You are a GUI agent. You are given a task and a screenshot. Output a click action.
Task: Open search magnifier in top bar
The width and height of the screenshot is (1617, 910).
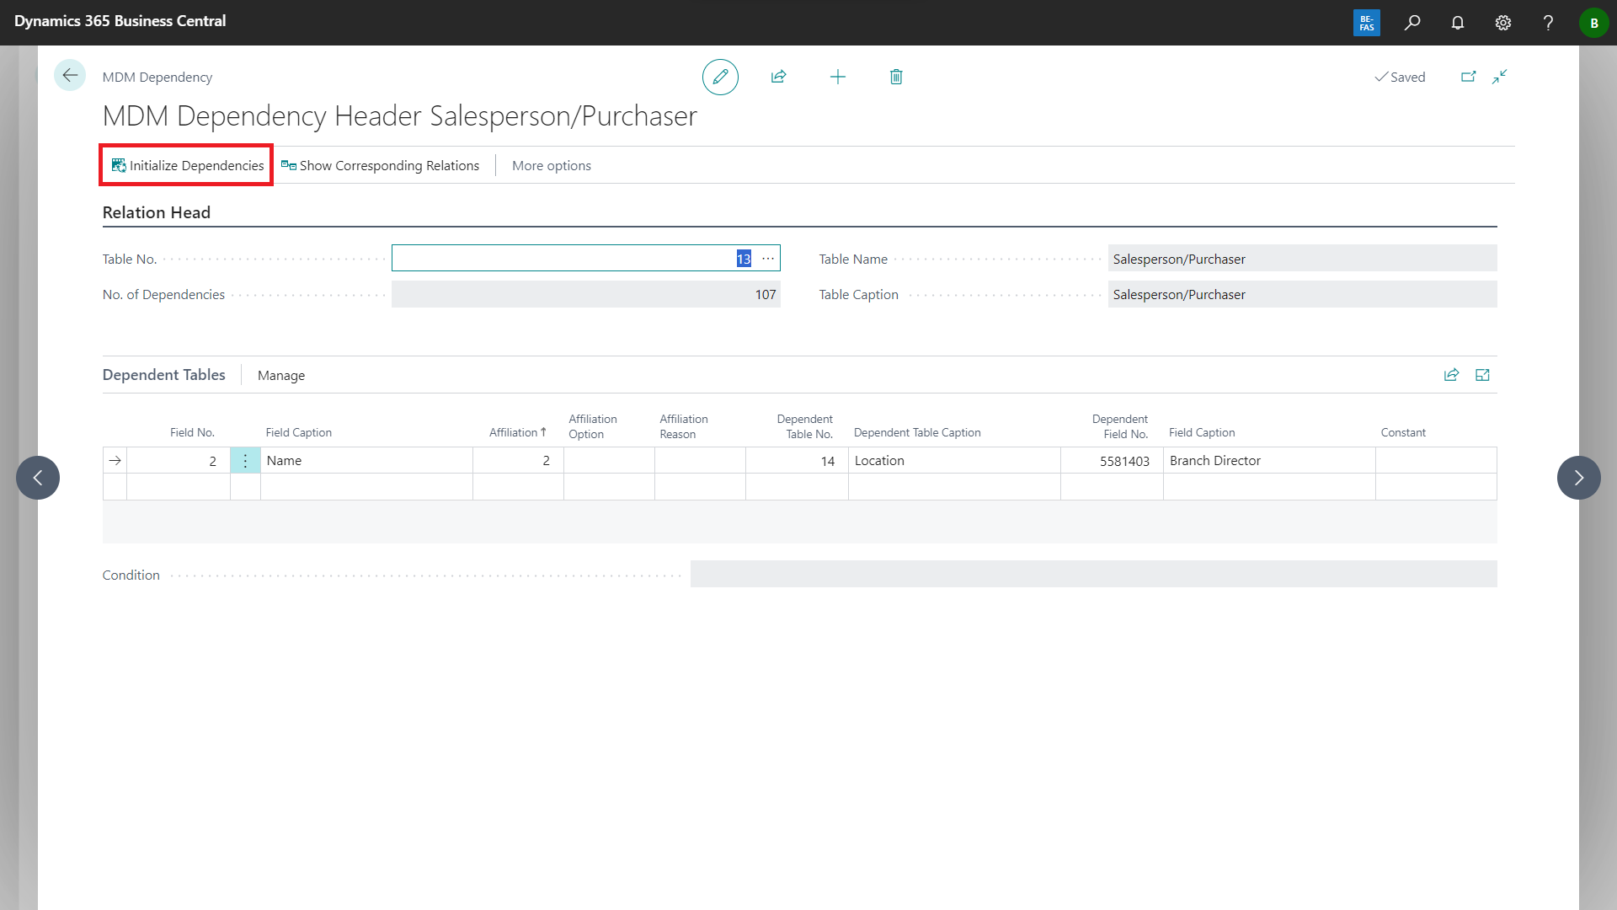pyautogui.click(x=1412, y=23)
